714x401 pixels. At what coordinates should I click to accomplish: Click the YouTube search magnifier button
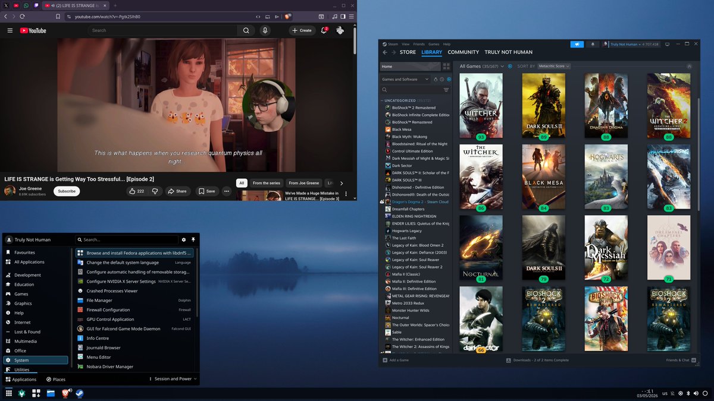point(246,30)
